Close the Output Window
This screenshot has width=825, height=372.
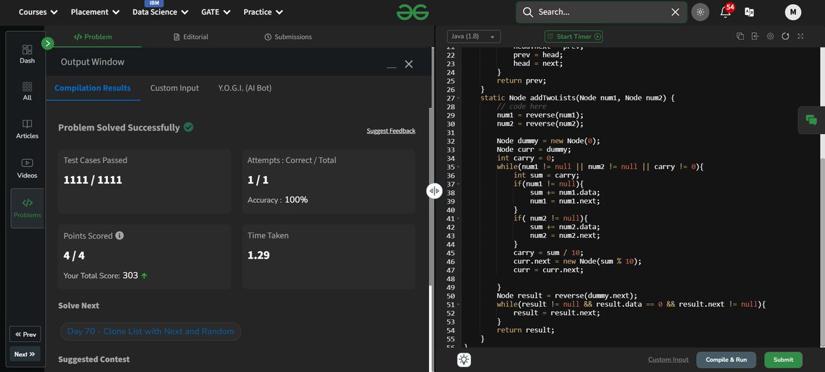coord(408,64)
